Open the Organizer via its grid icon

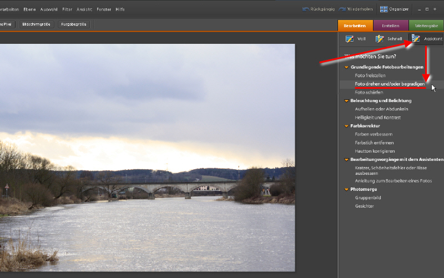384,9
